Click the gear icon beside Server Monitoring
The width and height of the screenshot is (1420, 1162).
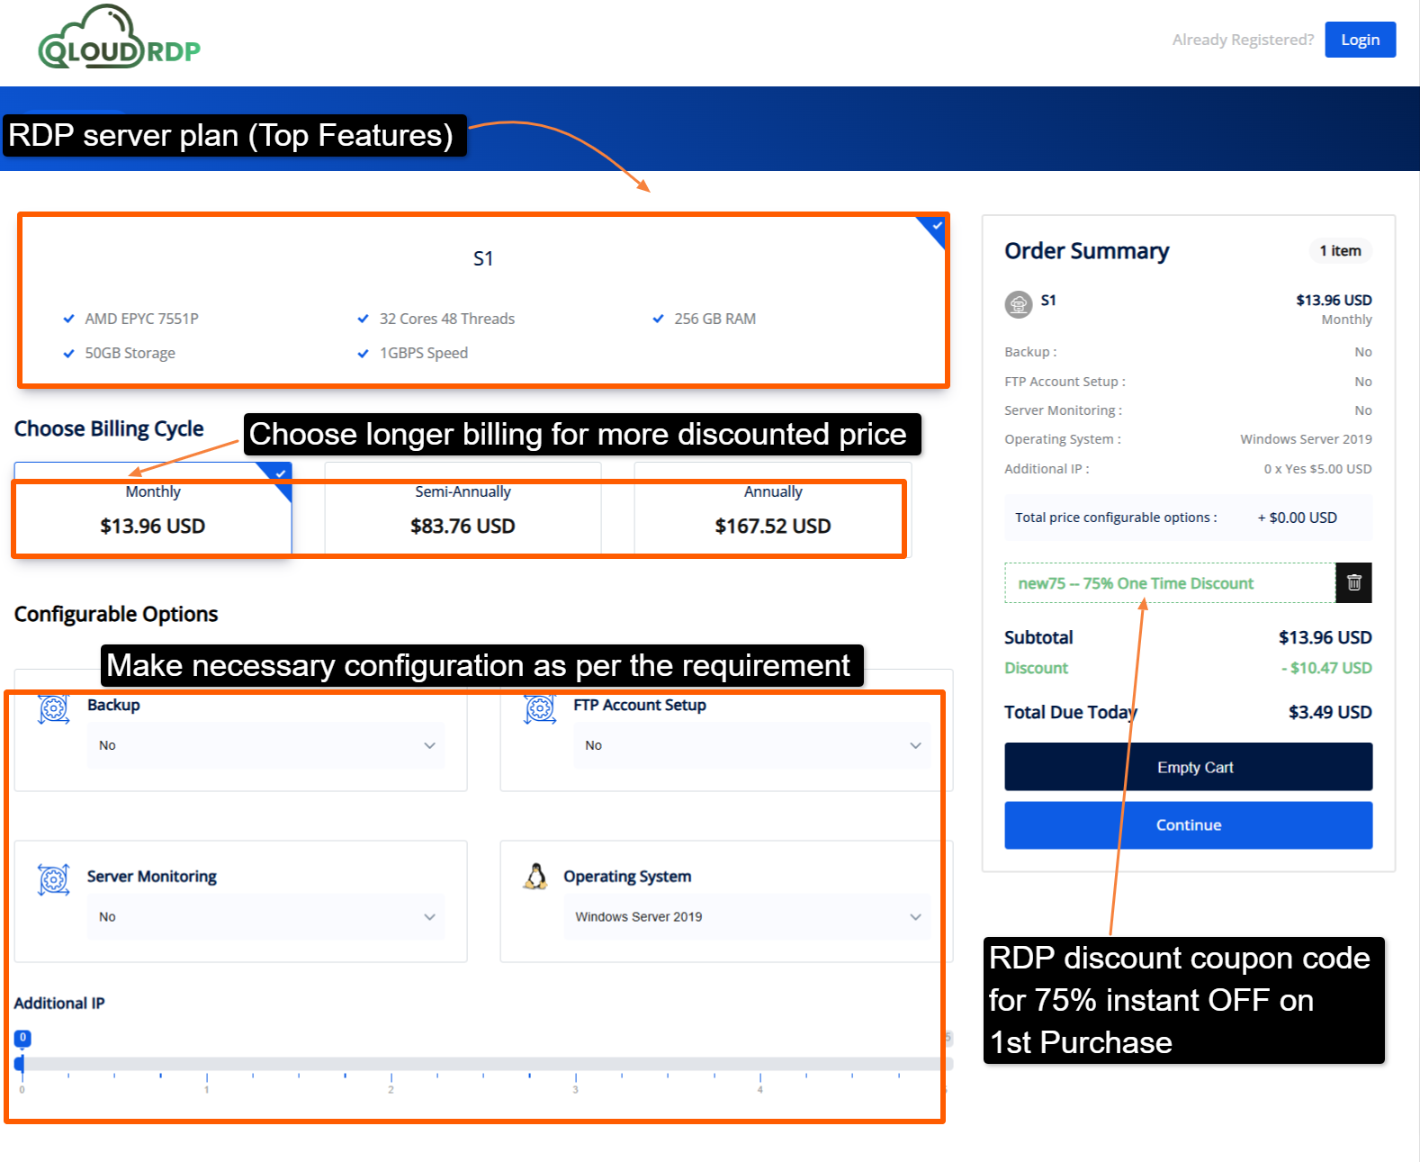(x=54, y=879)
